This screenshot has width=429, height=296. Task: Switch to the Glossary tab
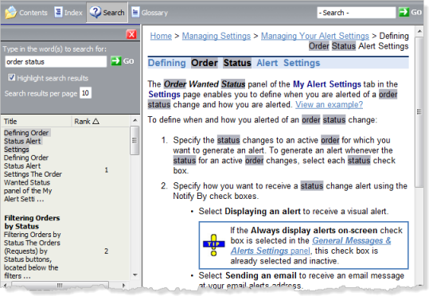point(150,12)
